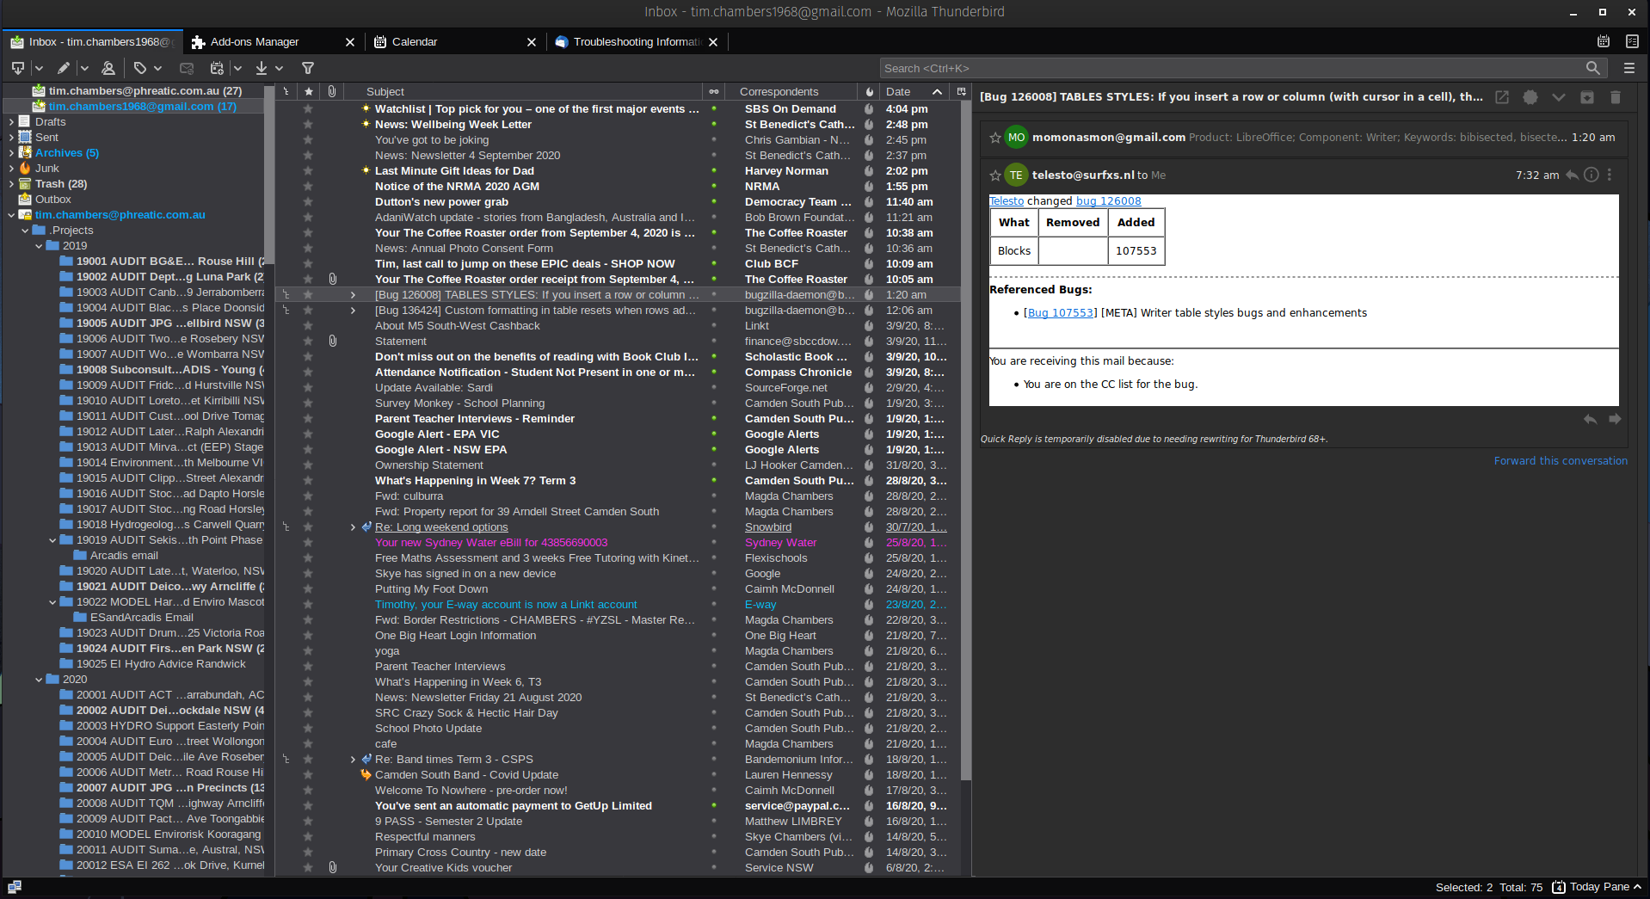The height and width of the screenshot is (899, 1650).
Task: Select the Write new message pencil icon
Action: coord(63,68)
